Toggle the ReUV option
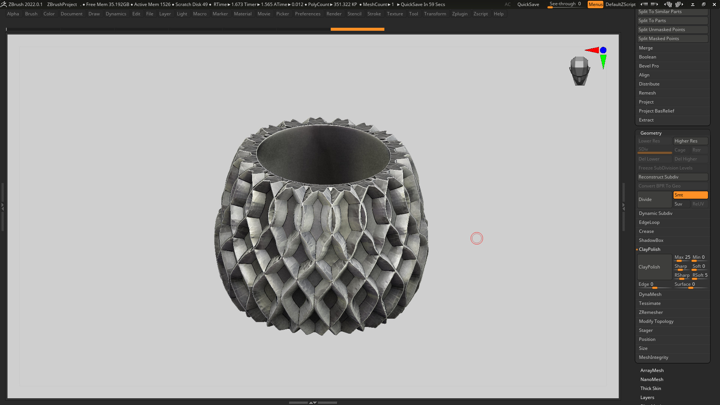This screenshot has width=720, height=405. pyautogui.click(x=699, y=204)
